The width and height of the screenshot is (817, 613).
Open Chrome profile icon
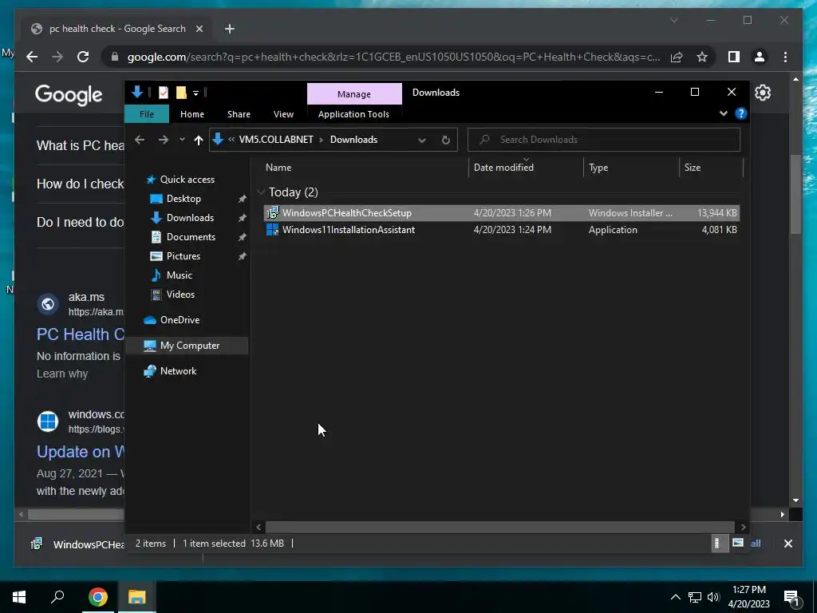click(x=760, y=57)
